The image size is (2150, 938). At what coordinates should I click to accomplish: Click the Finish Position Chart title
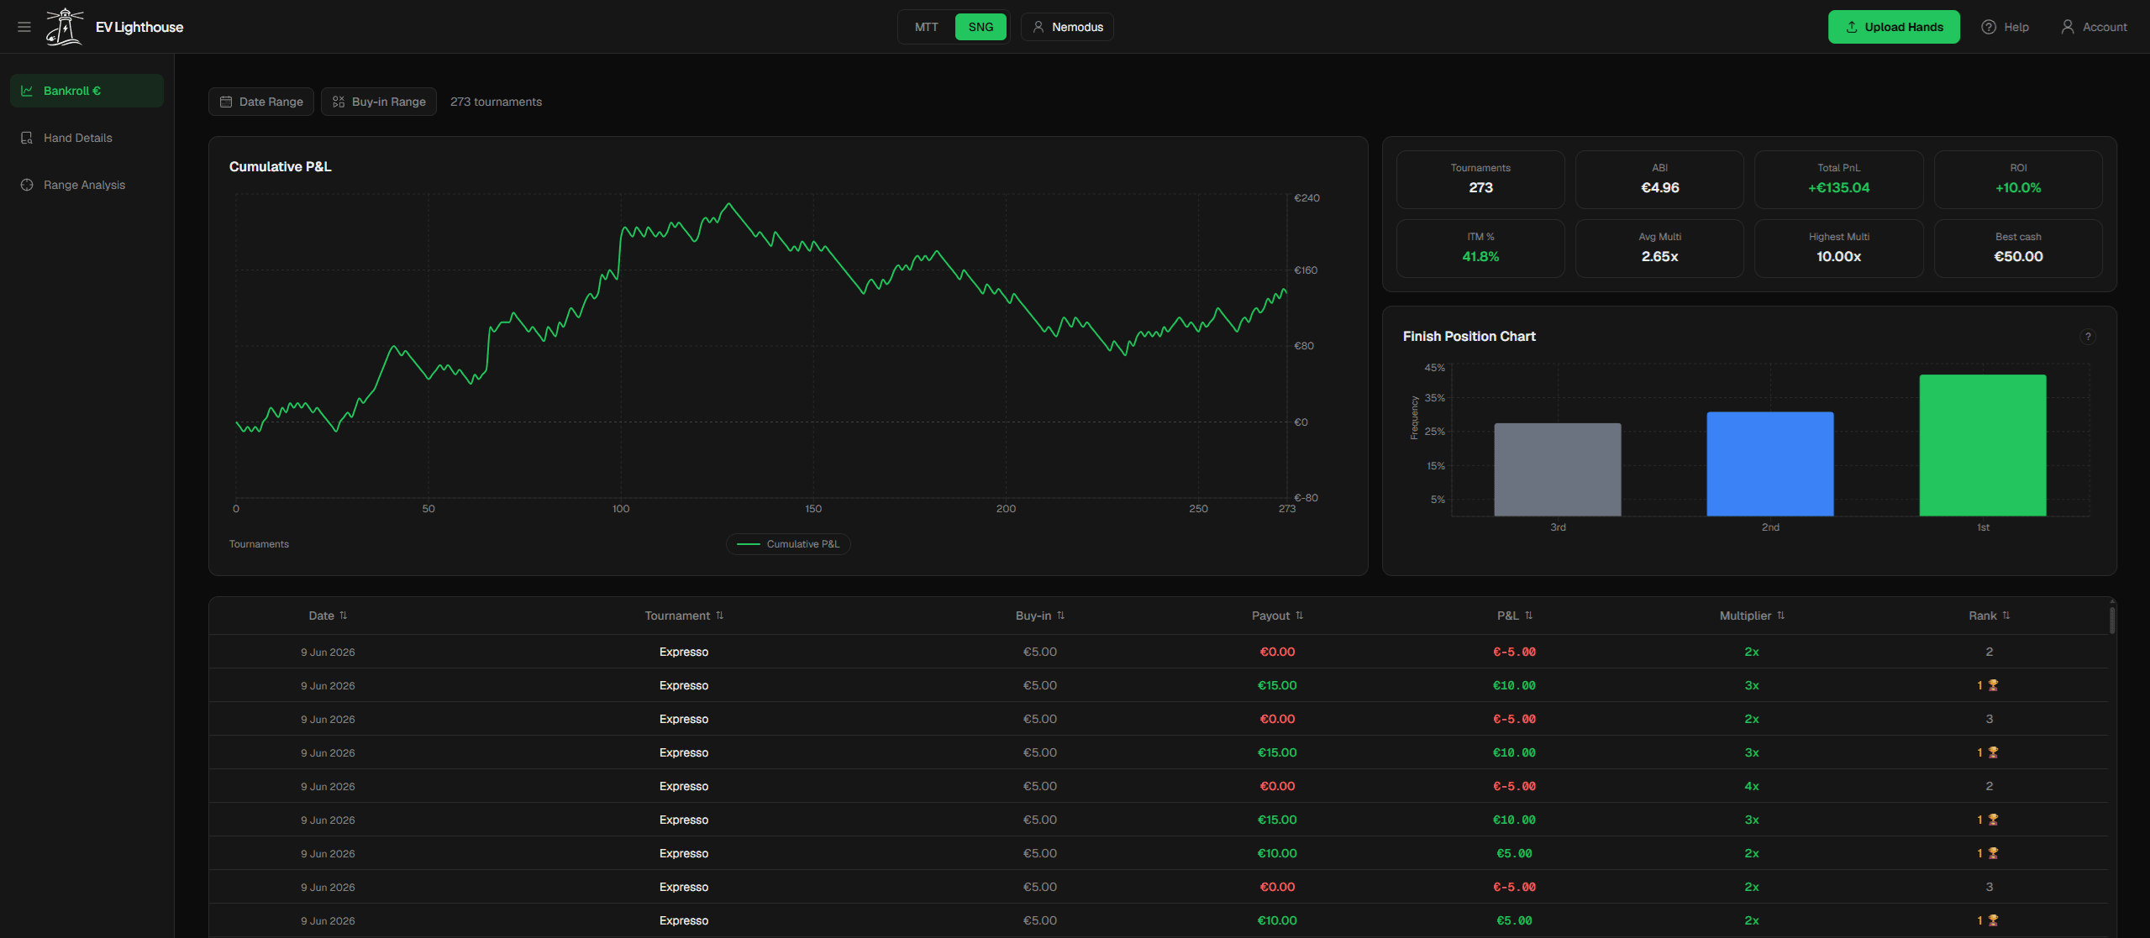coord(1469,336)
